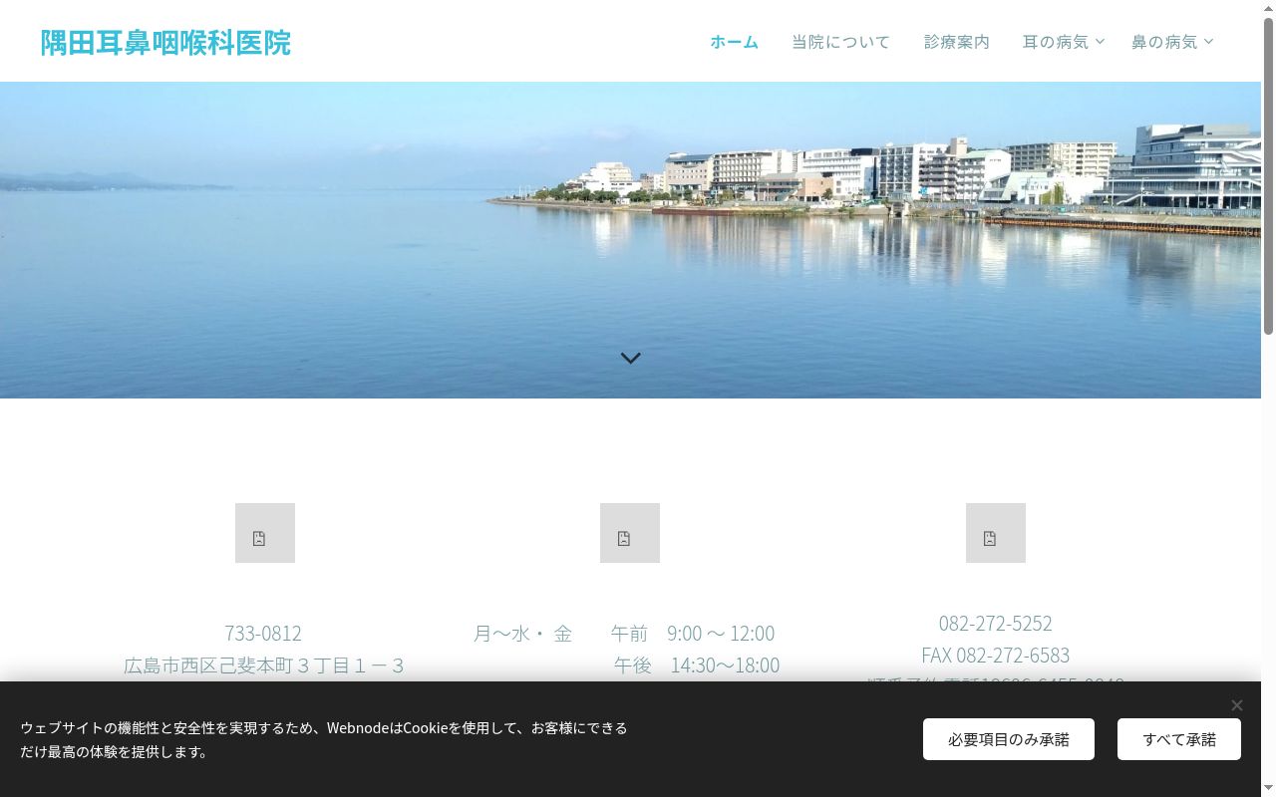This screenshot has width=1276, height=797.
Task: Click the broken image icon above the opening hours
Action: coord(630,533)
